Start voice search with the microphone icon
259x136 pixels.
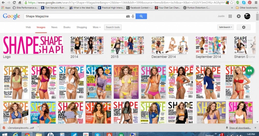coord(133,16)
